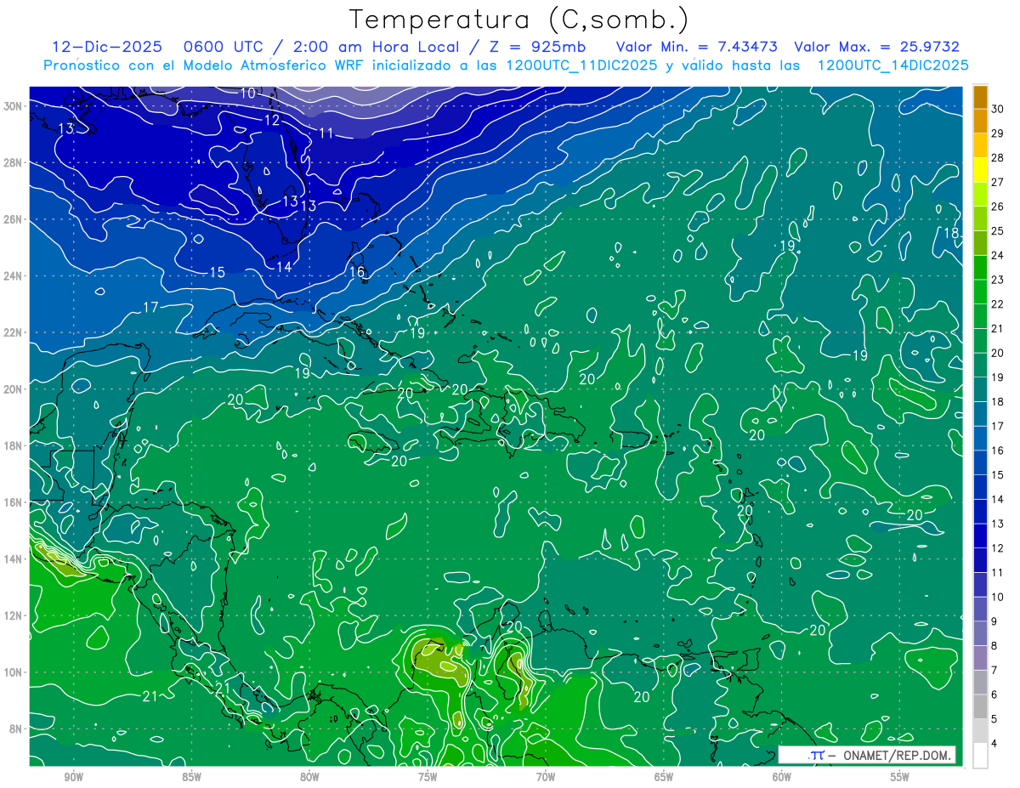Click the 22N latitude axis label
The image size is (1020, 788).
pos(13,332)
